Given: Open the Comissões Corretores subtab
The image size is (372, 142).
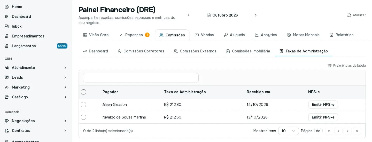Looking at the screenshot, I should pos(141,51).
